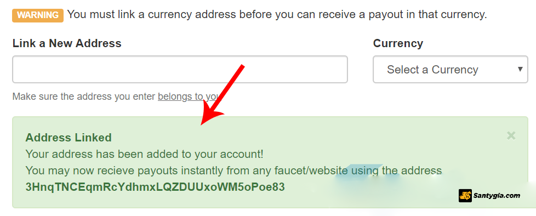Viewport: 536px width, 216px height.
Task: Dismiss the Address Linked alert with the X
Action: click(511, 136)
